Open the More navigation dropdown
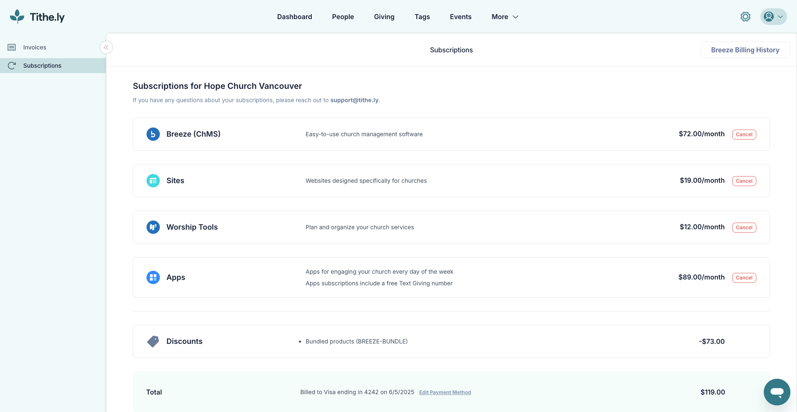Viewport: 797px width, 412px height. tap(504, 17)
